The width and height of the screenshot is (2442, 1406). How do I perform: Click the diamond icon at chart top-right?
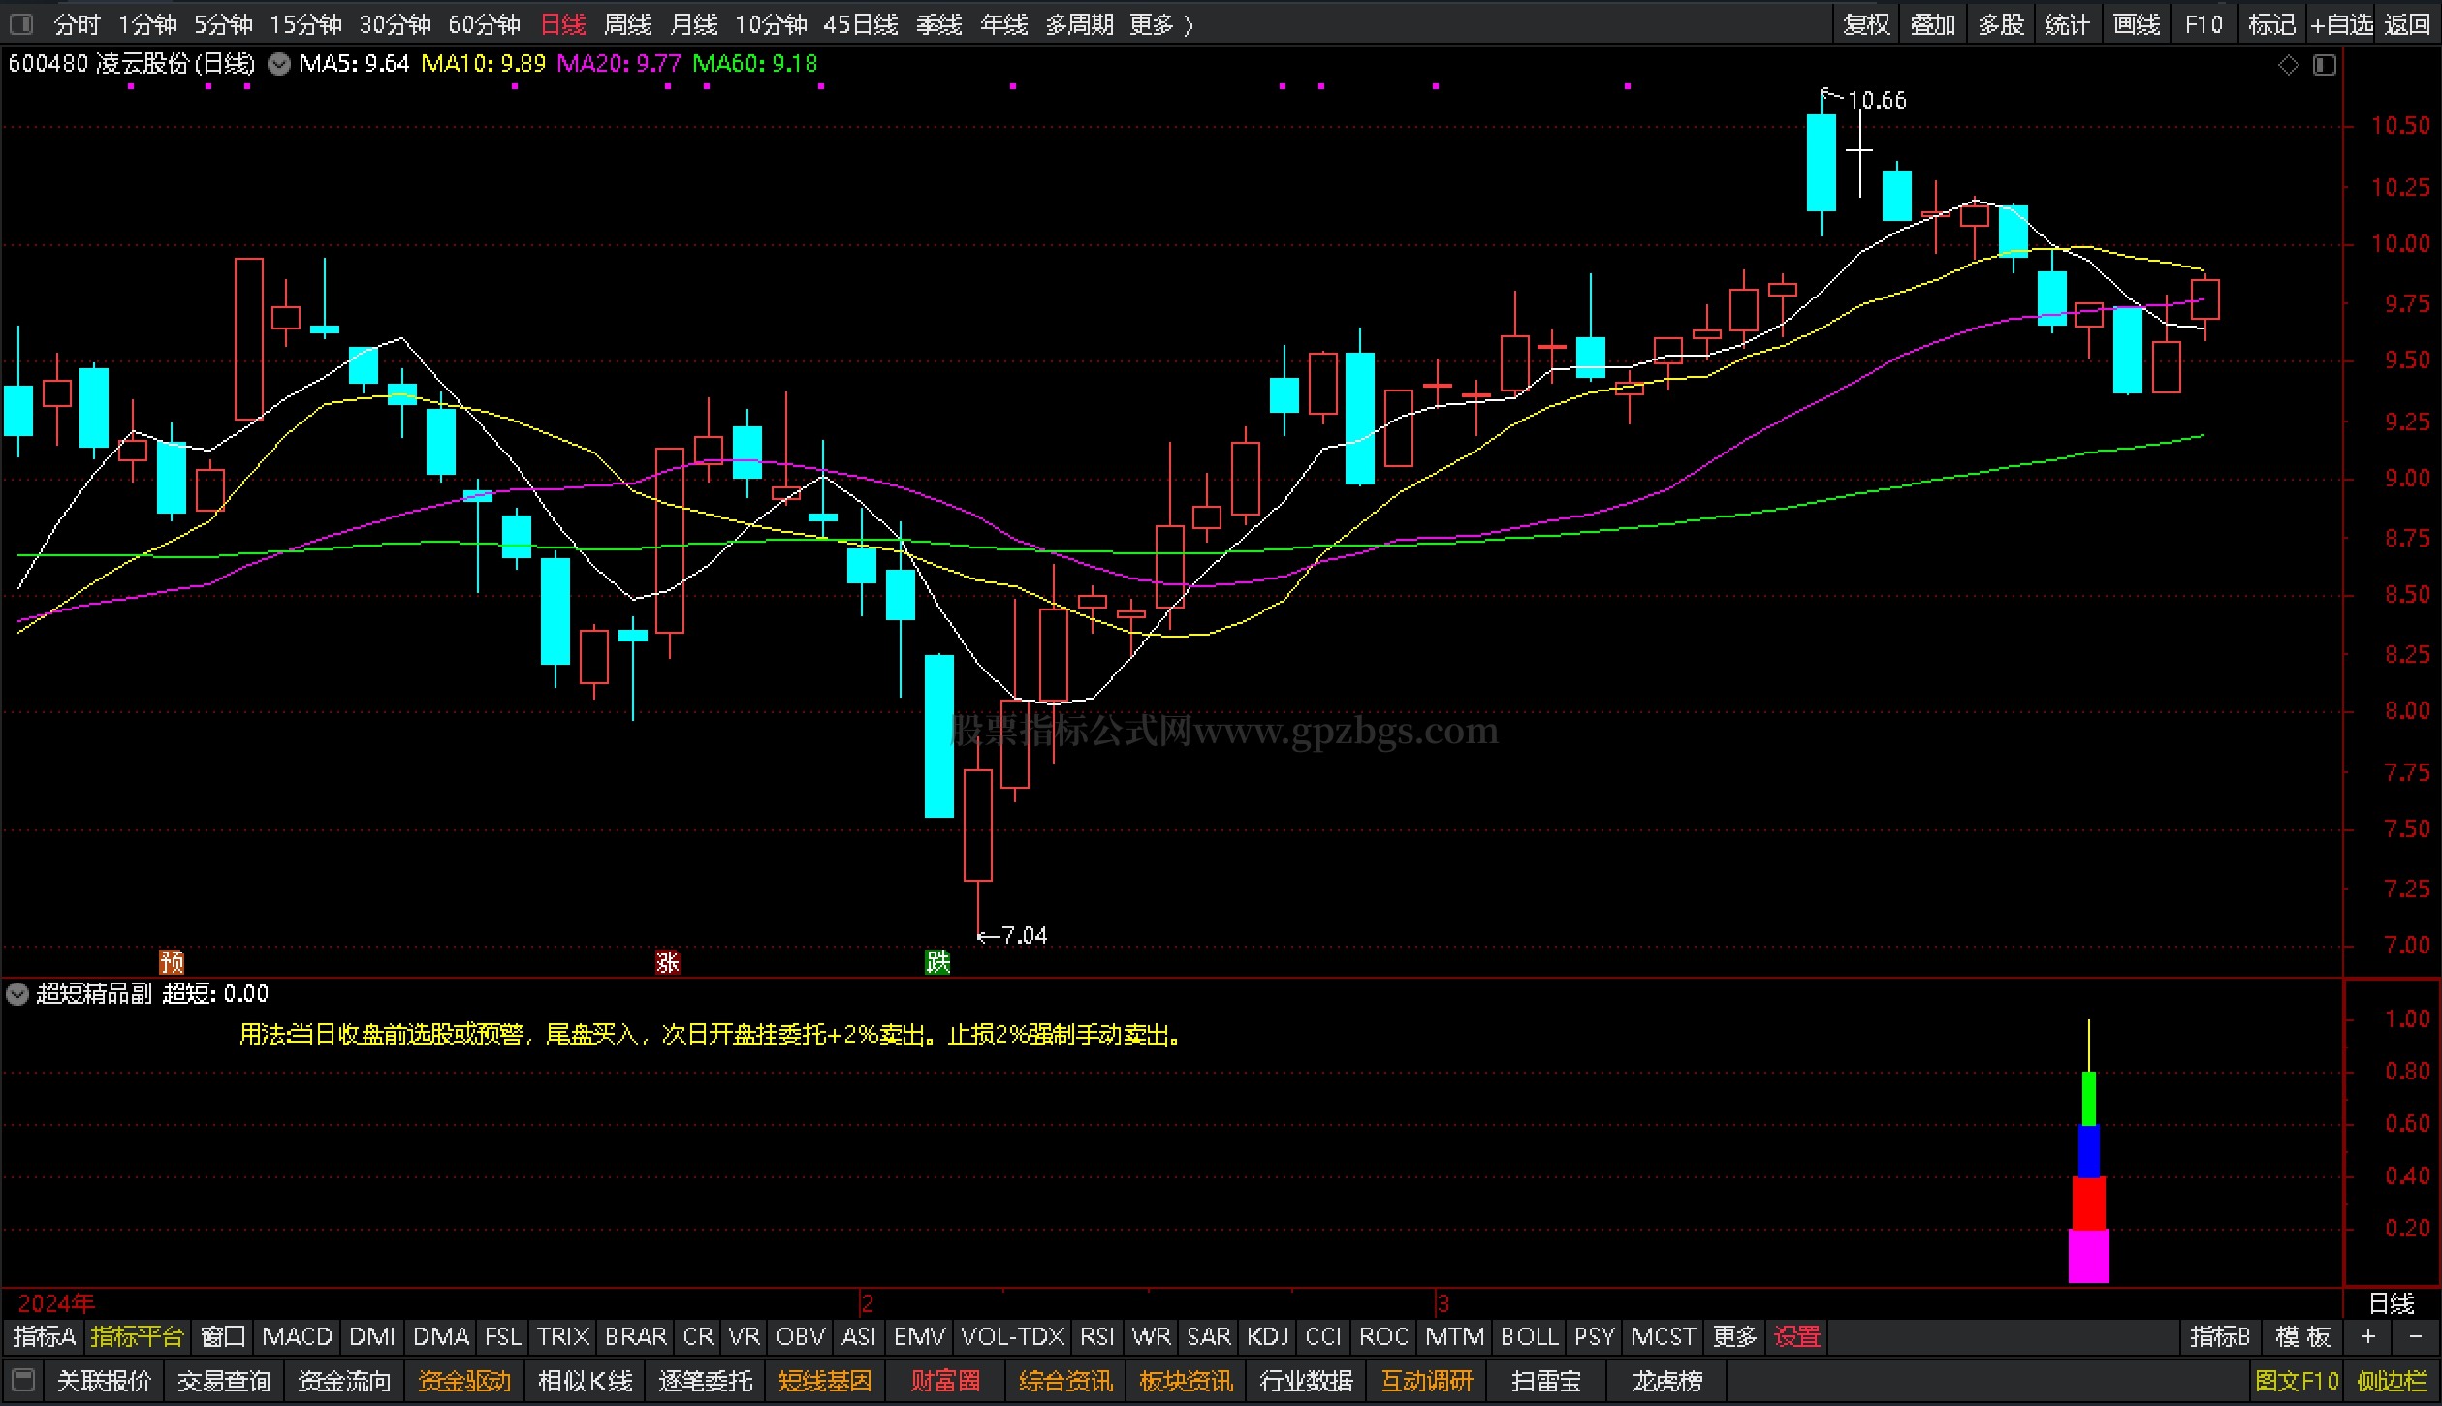[x=2289, y=65]
